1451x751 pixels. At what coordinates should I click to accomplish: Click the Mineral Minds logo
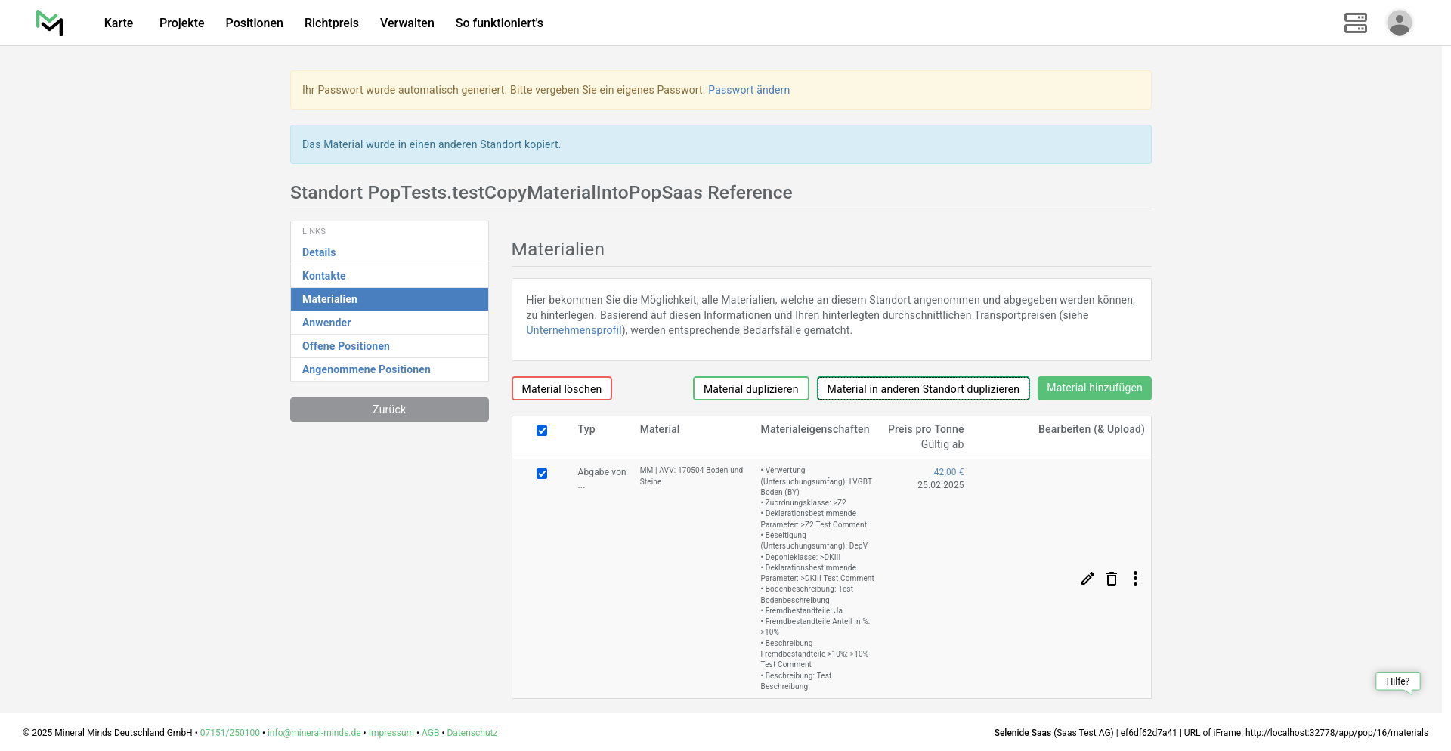pos(50,23)
